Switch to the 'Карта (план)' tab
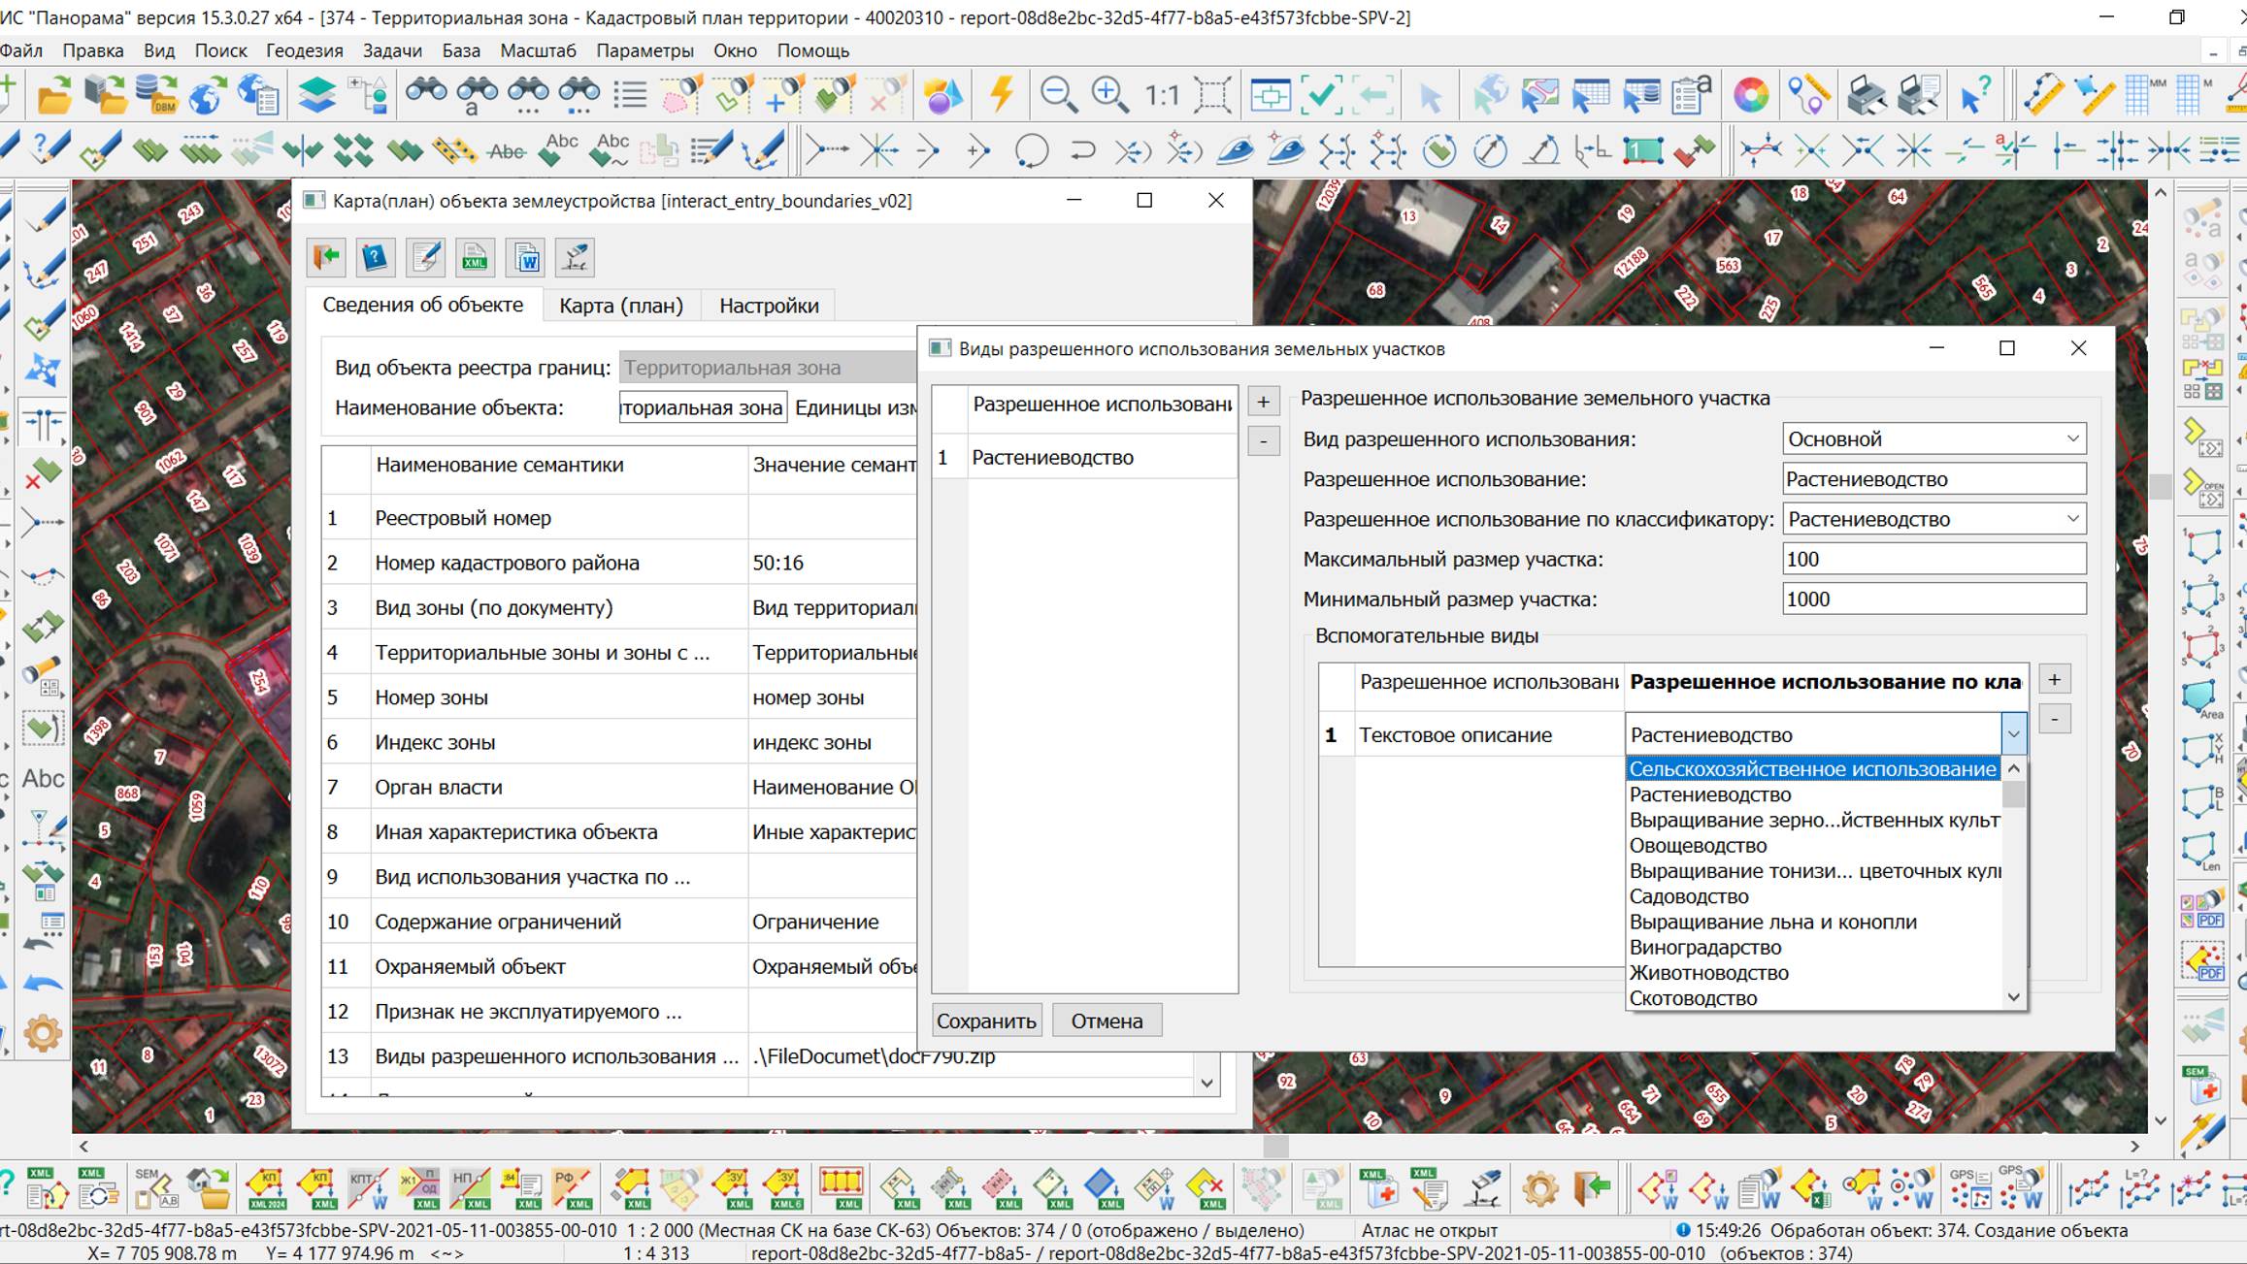This screenshot has width=2247, height=1264. click(x=620, y=306)
